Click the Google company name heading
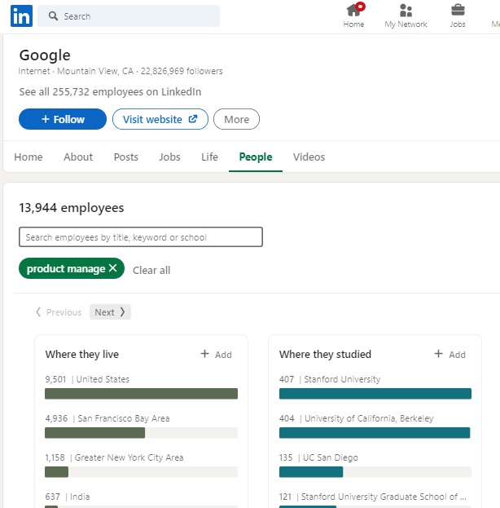This screenshot has width=500, height=508. [45, 55]
